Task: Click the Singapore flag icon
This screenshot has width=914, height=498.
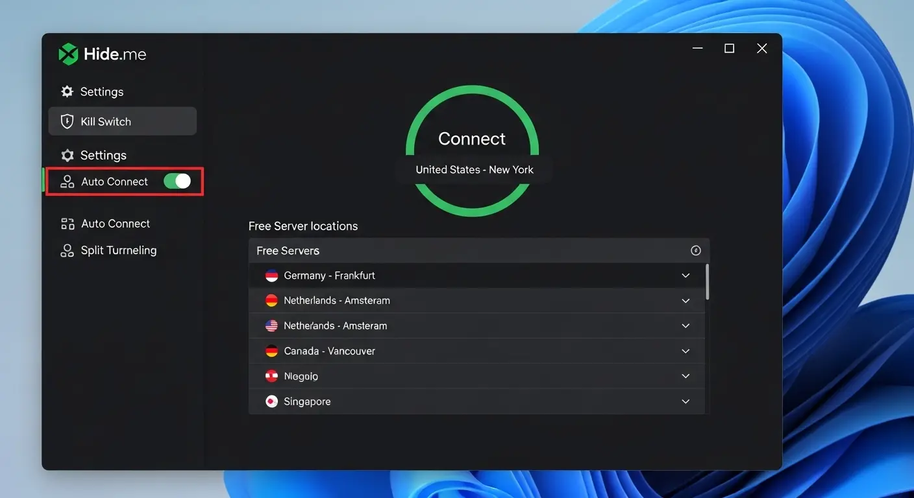Action: (x=272, y=401)
